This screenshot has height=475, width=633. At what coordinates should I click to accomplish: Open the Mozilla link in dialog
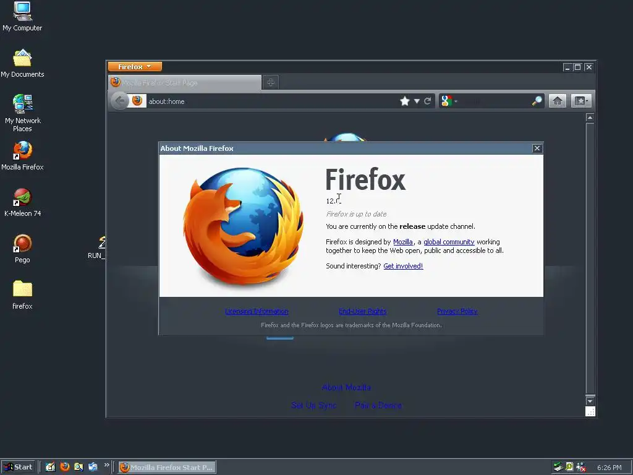pyautogui.click(x=403, y=242)
